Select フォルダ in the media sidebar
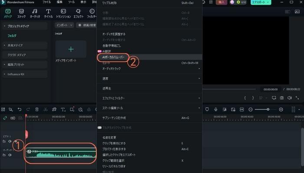 point(12,35)
